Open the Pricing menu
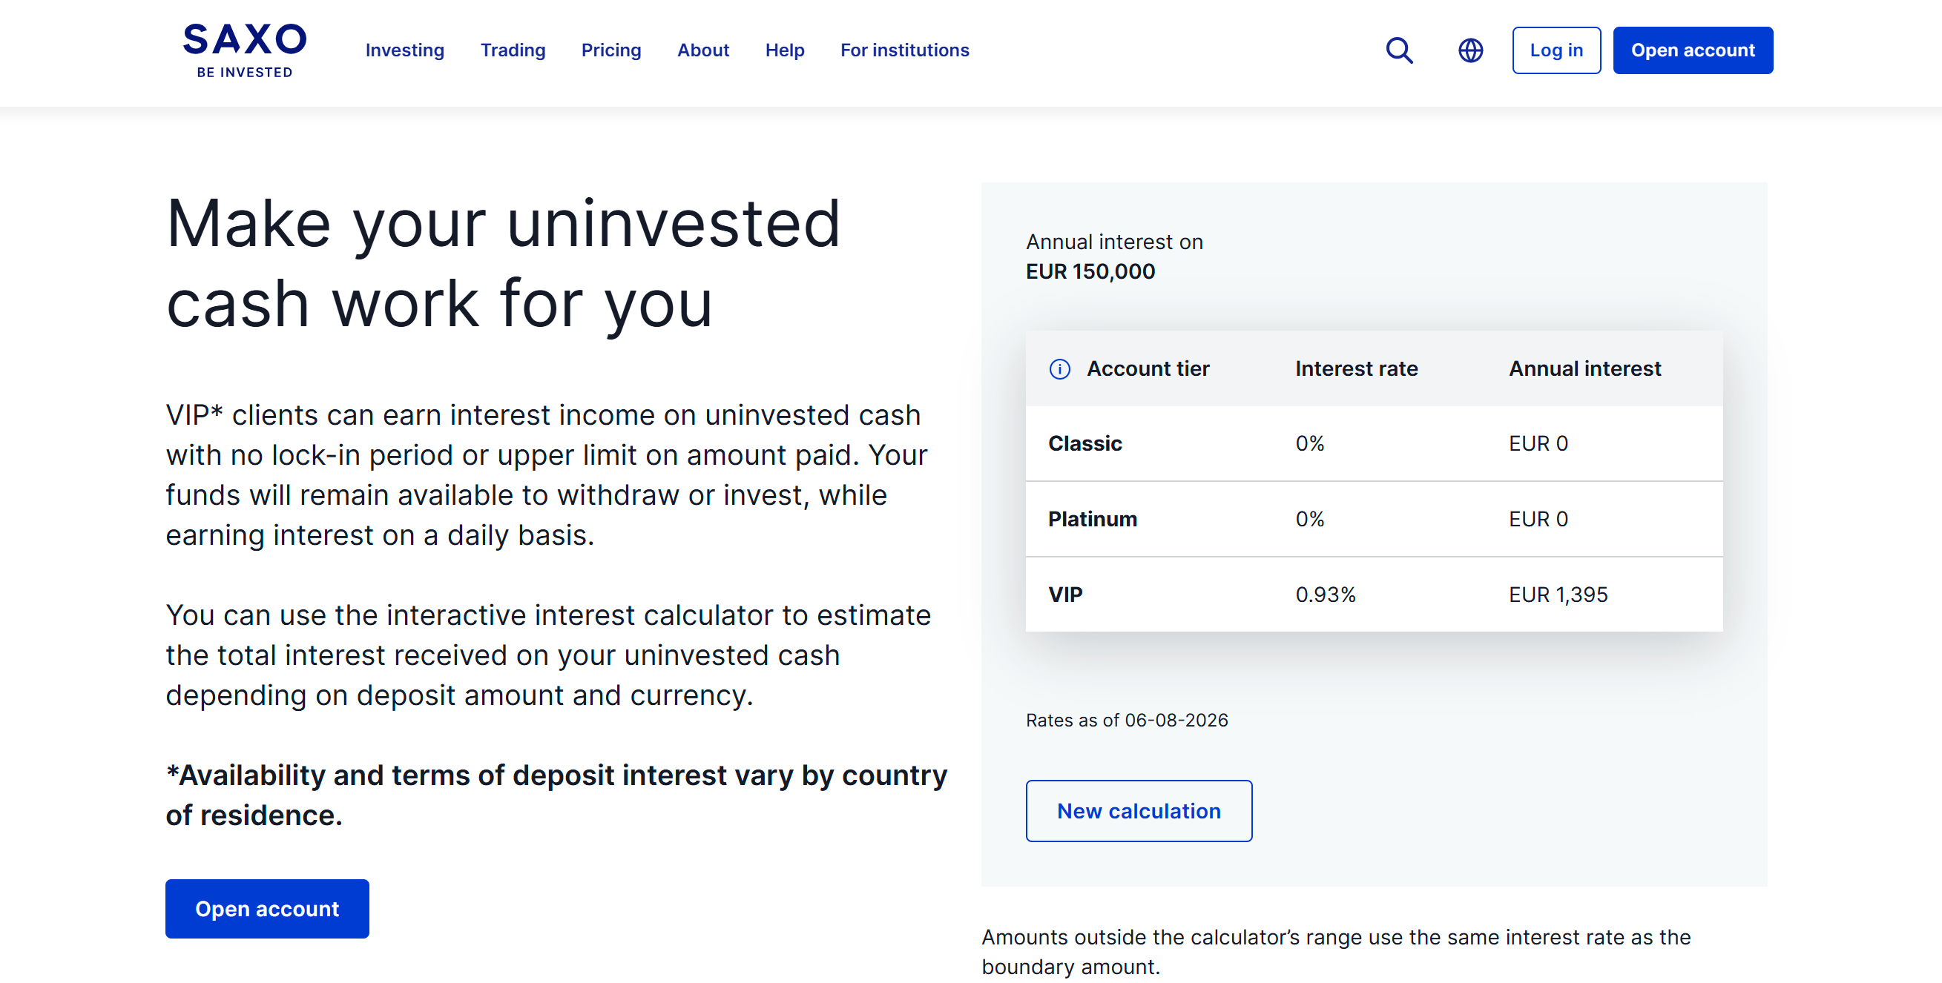Image resolution: width=1942 pixels, height=983 pixels. coord(610,50)
